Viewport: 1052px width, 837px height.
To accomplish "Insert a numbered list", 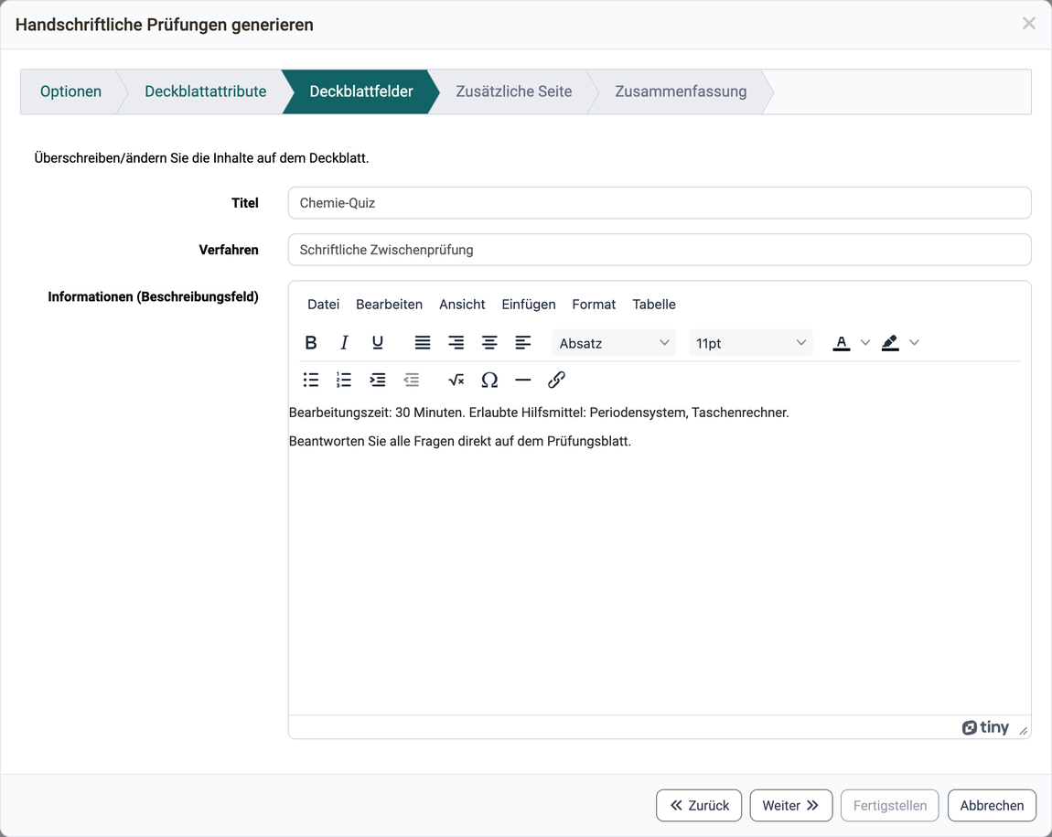I will [344, 381].
